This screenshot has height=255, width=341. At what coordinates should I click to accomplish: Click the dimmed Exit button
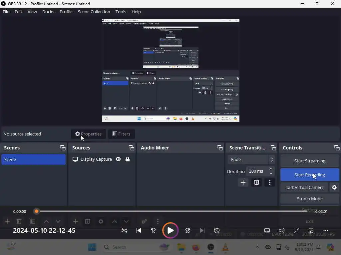click(x=310, y=221)
